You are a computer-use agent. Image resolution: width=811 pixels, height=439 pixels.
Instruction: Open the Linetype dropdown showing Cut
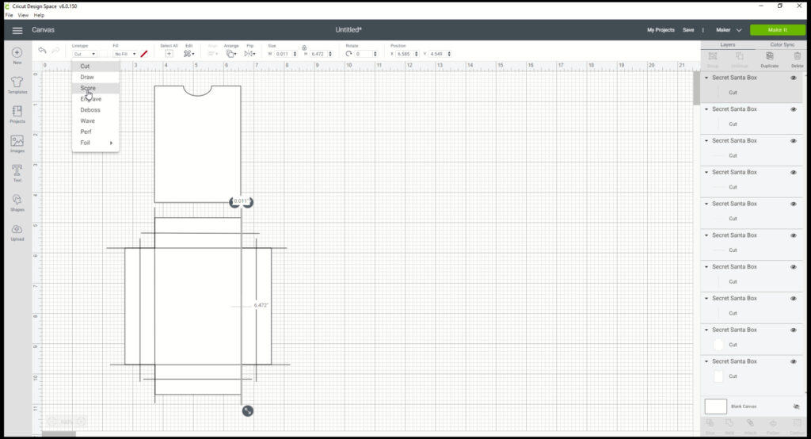click(84, 54)
